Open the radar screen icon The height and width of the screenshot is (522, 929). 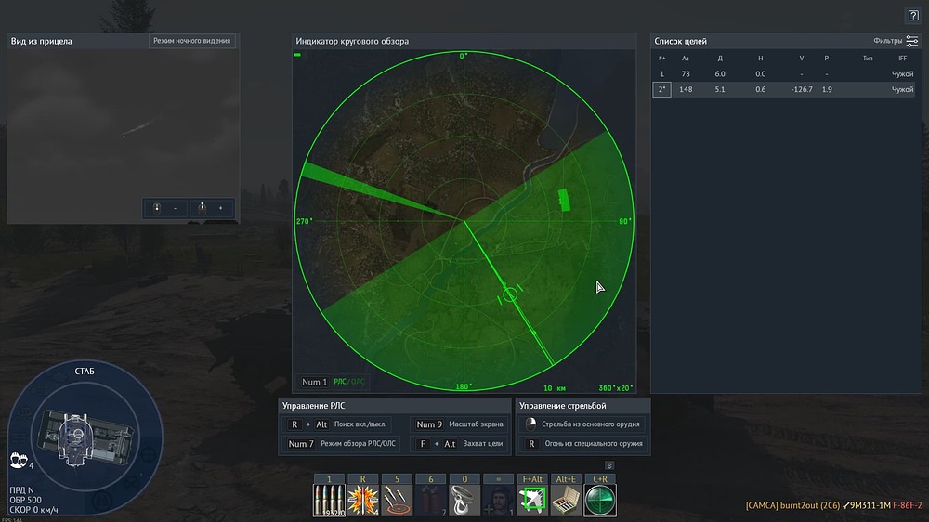600,500
